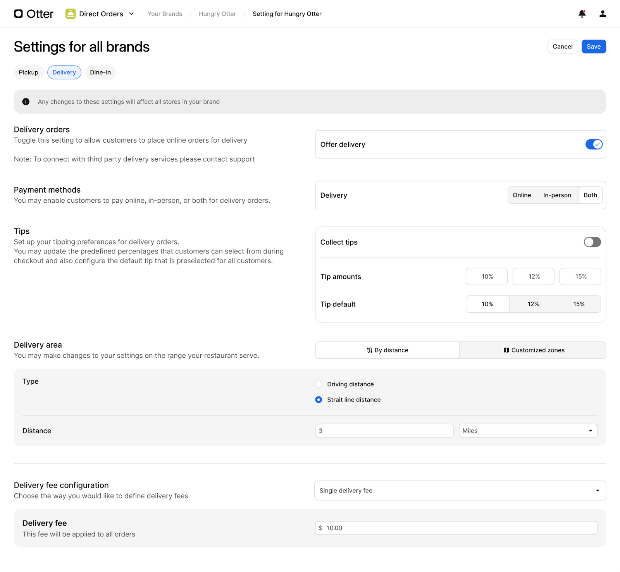Screen dimensions: 620x572
Task: Disable the Offer delivery toggle
Action: coord(593,144)
